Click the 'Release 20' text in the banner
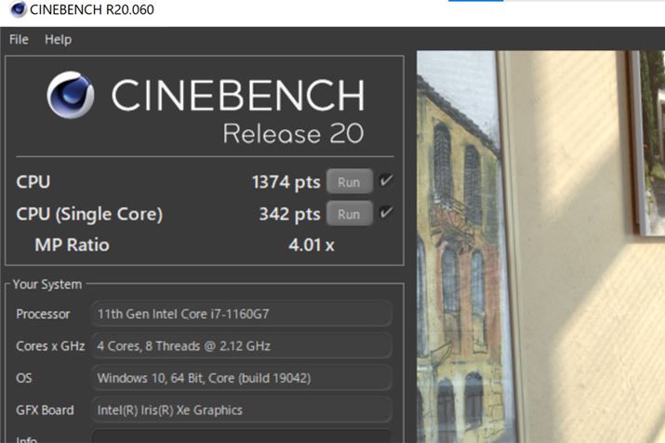665x443 pixels. 293,134
